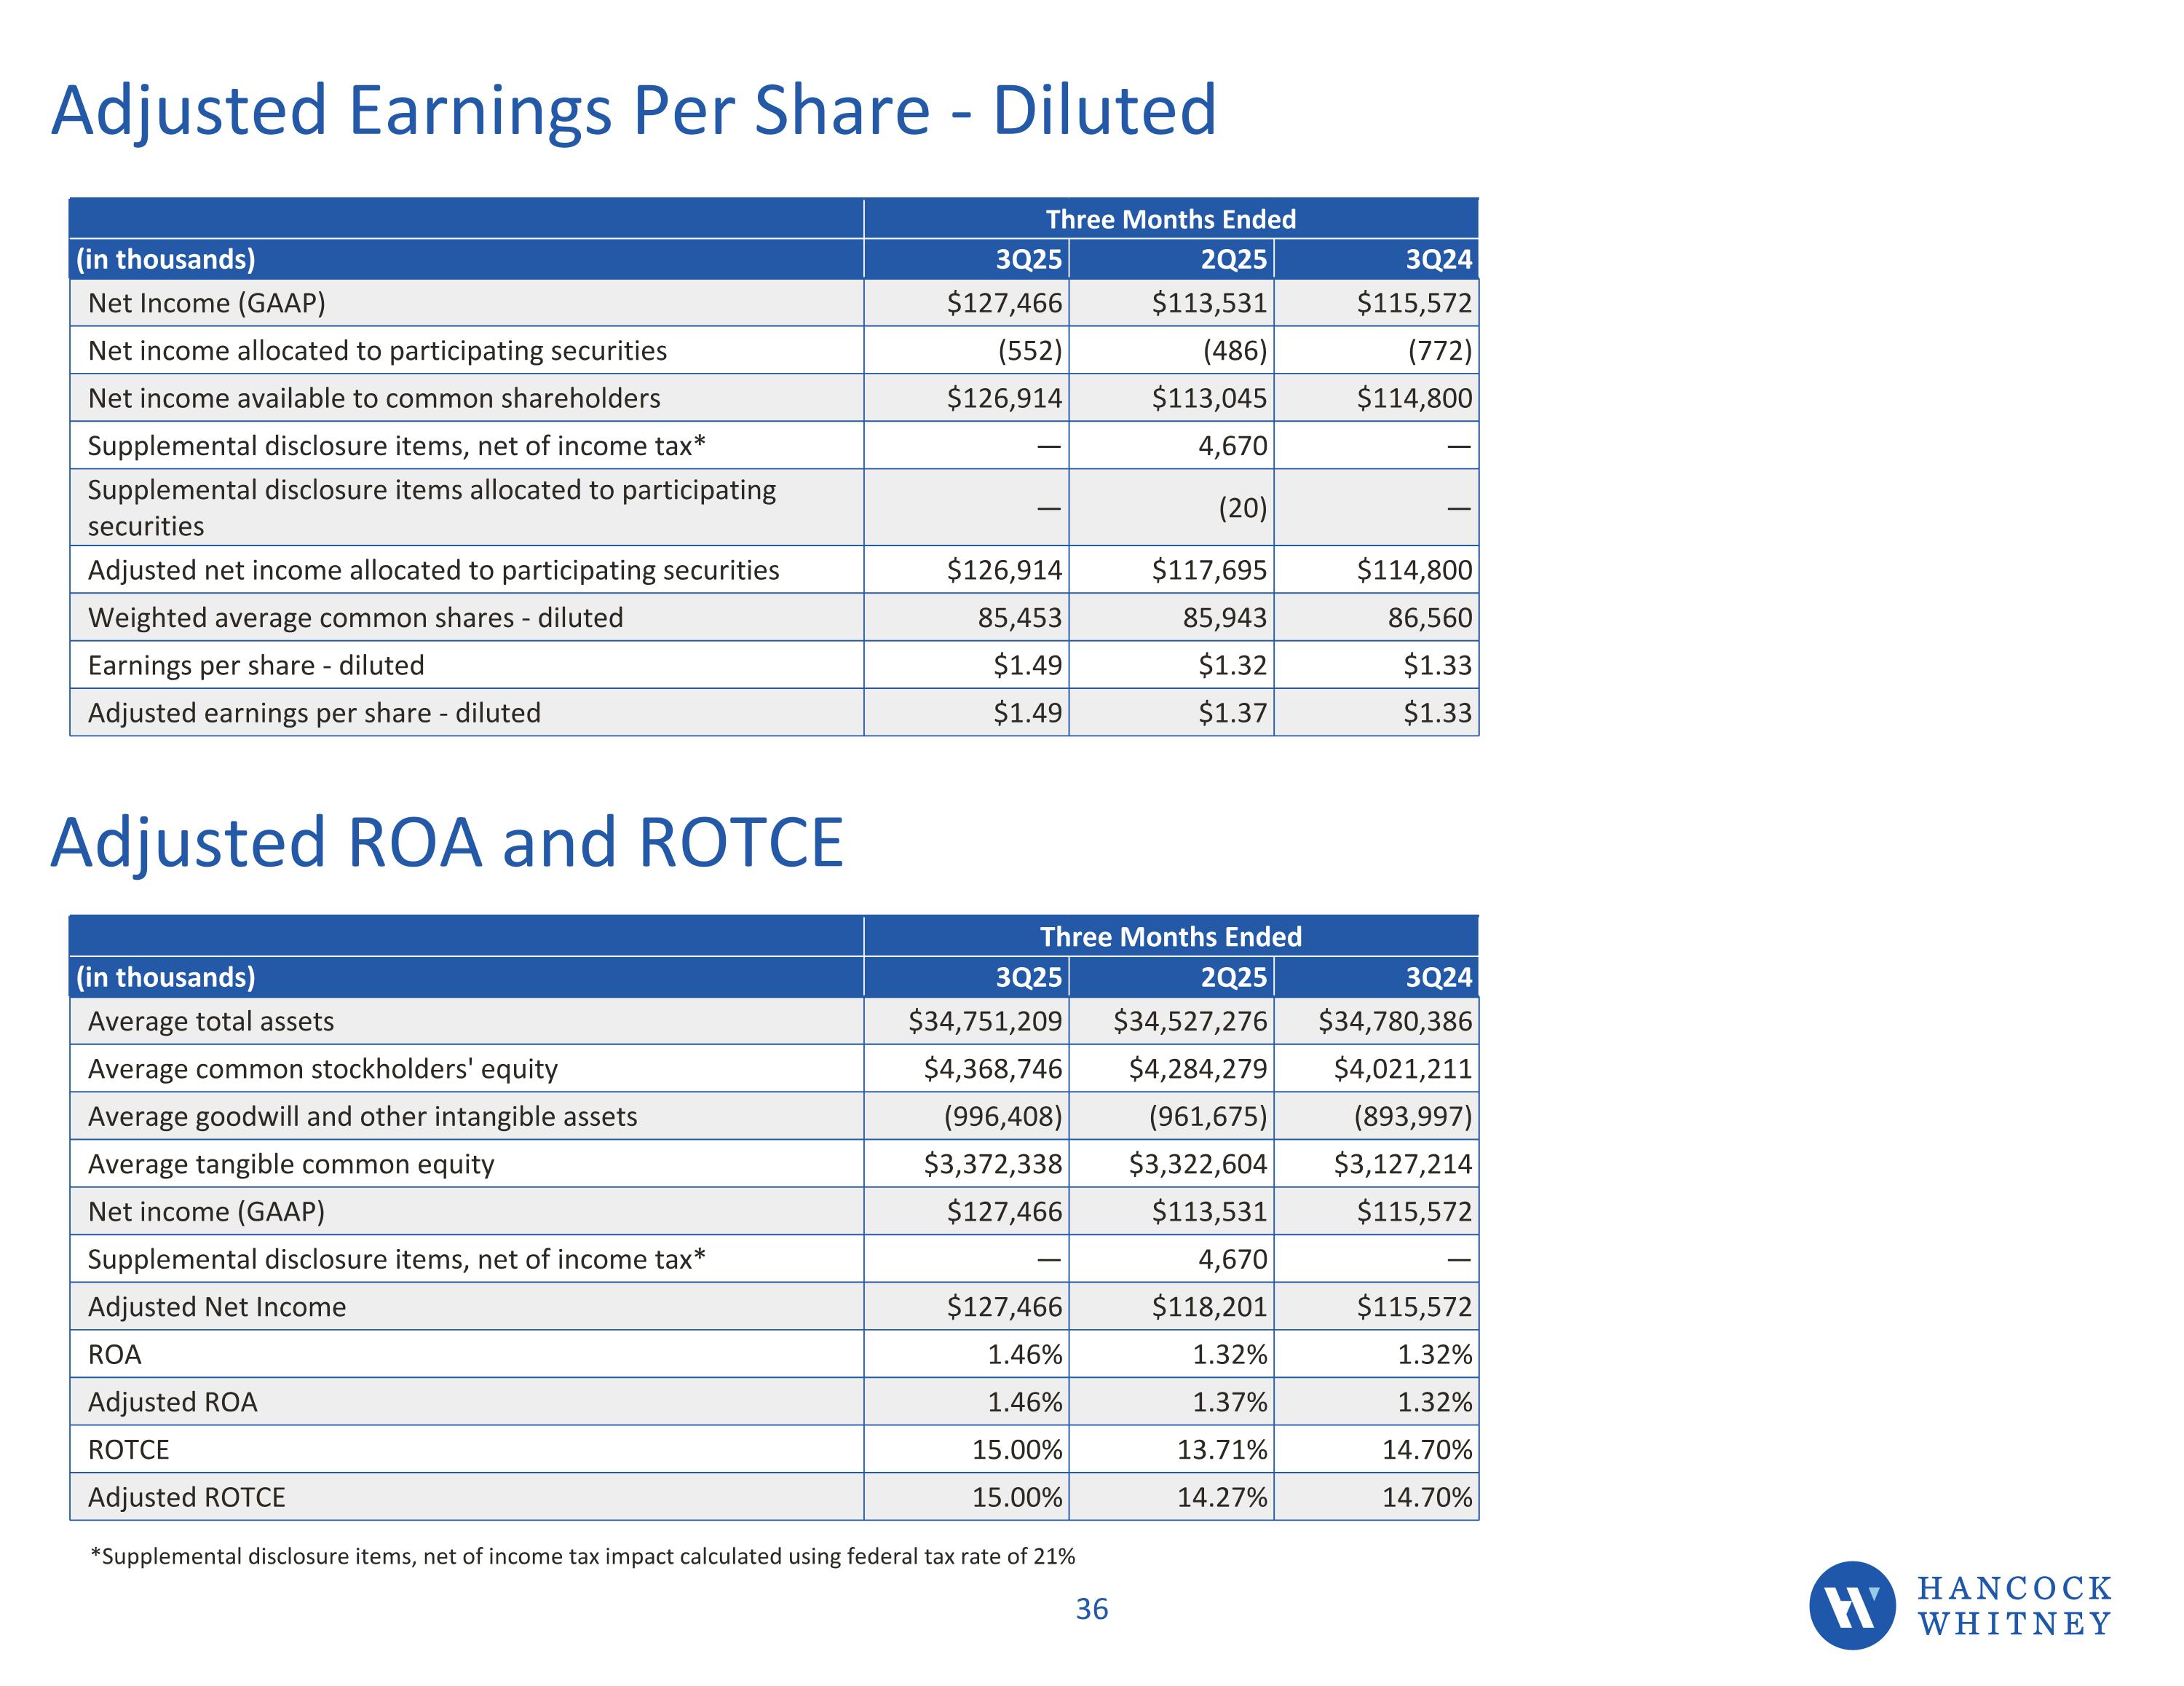
Task: Click the Adjusted ROA and ROTCE heading
Action: pyautogui.click(x=447, y=843)
